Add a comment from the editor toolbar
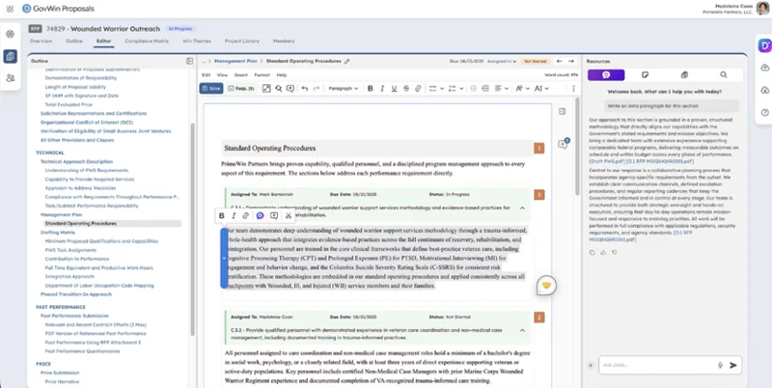The image size is (772, 388). [x=290, y=89]
